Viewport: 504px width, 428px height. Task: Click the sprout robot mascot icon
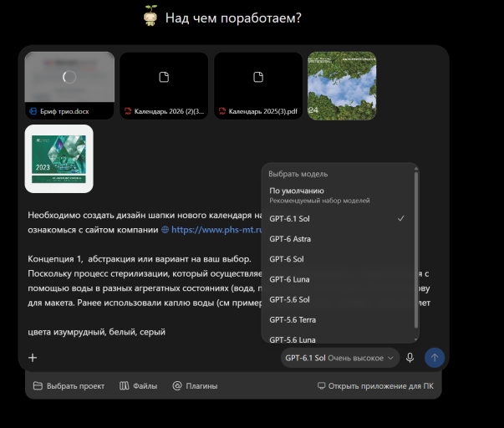[x=150, y=16]
